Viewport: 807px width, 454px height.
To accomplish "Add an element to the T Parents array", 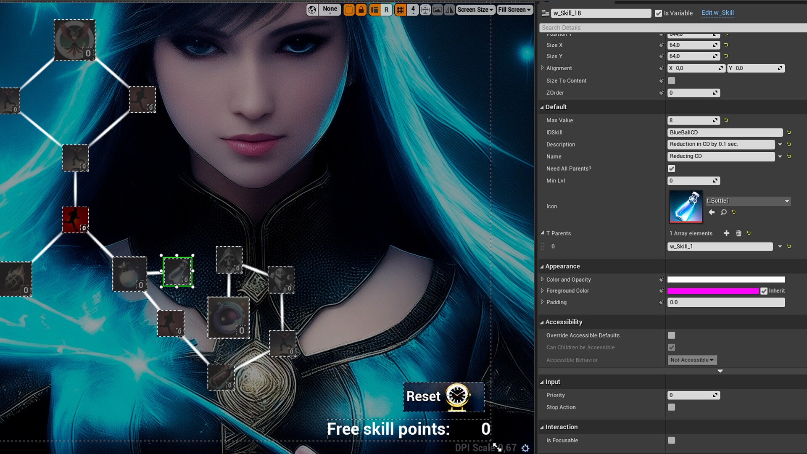I will [x=726, y=233].
